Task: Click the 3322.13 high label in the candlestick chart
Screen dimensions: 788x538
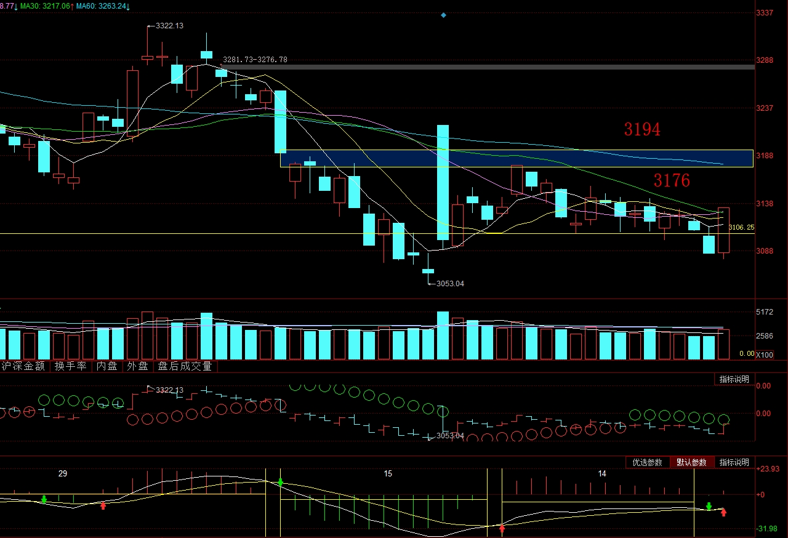Action: (170, 26)
